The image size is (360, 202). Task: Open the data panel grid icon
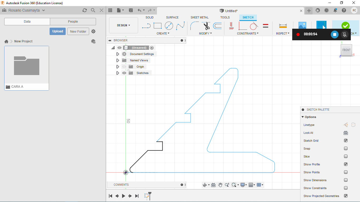pos(110,10)
